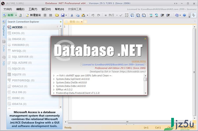The image size is (198, 131).
Task: Open the License terms link
Action: tap(139, 61)
